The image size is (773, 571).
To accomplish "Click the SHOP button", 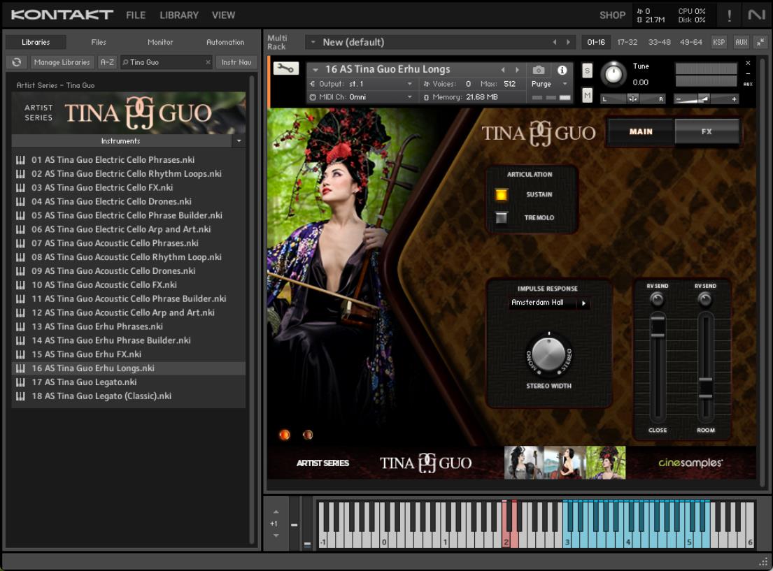I will click(x=612, y=15).
